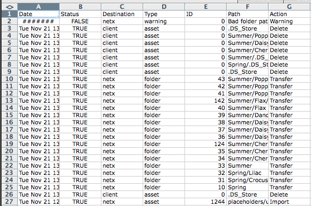This screenshot has height=206, width=311.
Task: Select column G header
Action: coord(290,7)
